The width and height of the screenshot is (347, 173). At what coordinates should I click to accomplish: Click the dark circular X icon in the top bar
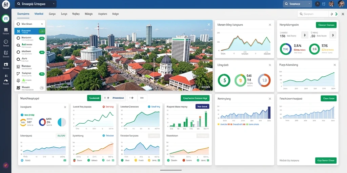pos(317,4)
